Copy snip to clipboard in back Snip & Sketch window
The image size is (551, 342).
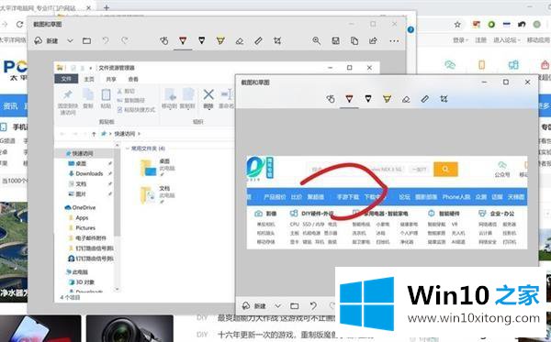pos(354,40)
